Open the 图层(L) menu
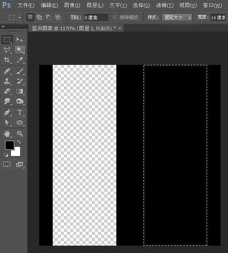Image resolution: width=228 pixels, height=253 pixels. 95,5
